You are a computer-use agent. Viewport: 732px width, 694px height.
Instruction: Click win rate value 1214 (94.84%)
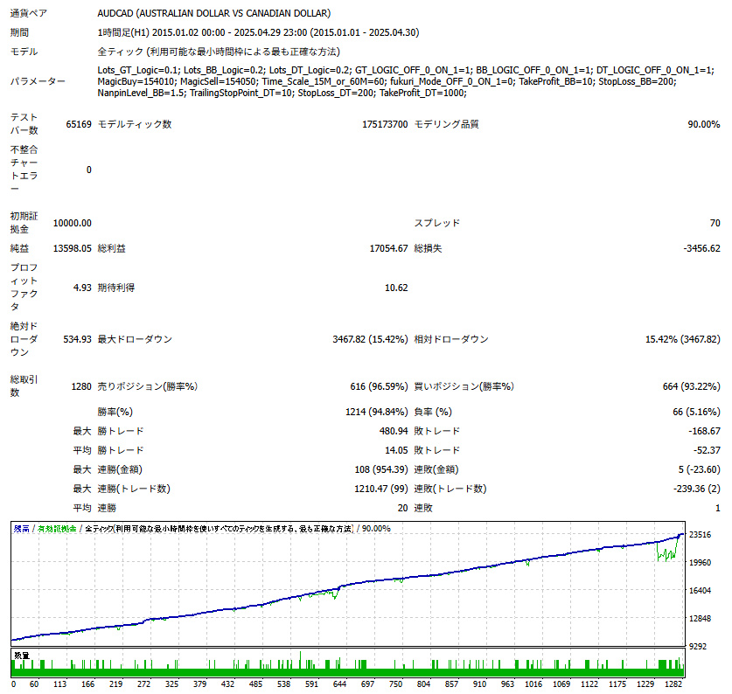pos(377,412)
